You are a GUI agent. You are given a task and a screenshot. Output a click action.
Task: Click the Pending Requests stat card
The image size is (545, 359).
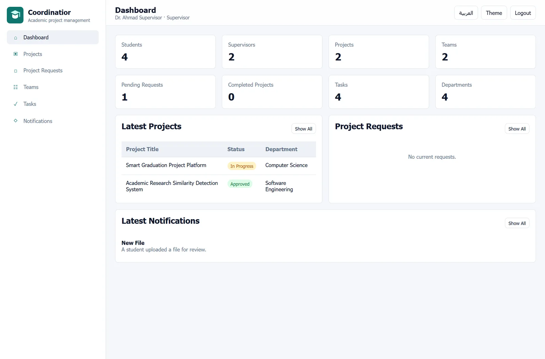(165, 92)
